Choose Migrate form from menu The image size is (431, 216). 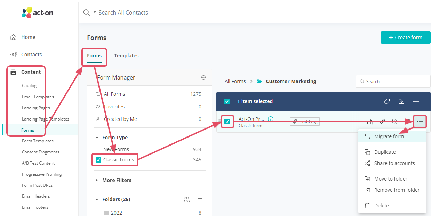pyautogui.click(x=392, y=136)
